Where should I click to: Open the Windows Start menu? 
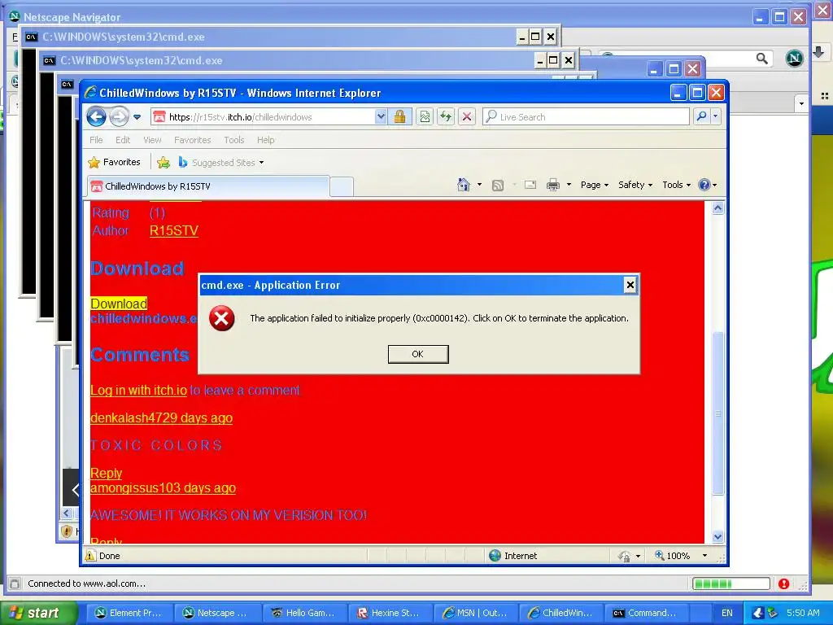click(x=38, y=613)
